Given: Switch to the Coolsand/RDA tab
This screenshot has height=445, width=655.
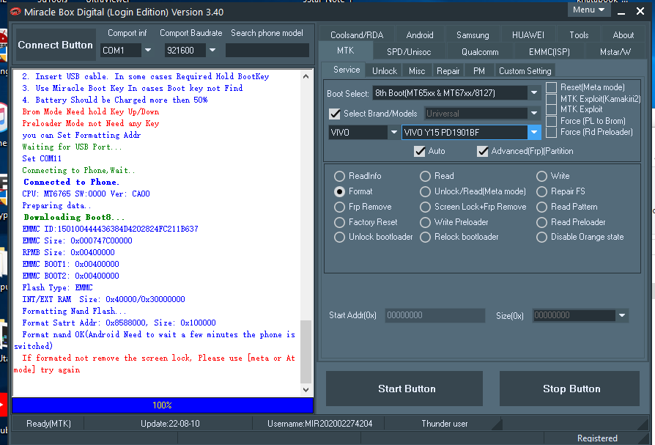Looking at the screenshot, I should [357, 35].
